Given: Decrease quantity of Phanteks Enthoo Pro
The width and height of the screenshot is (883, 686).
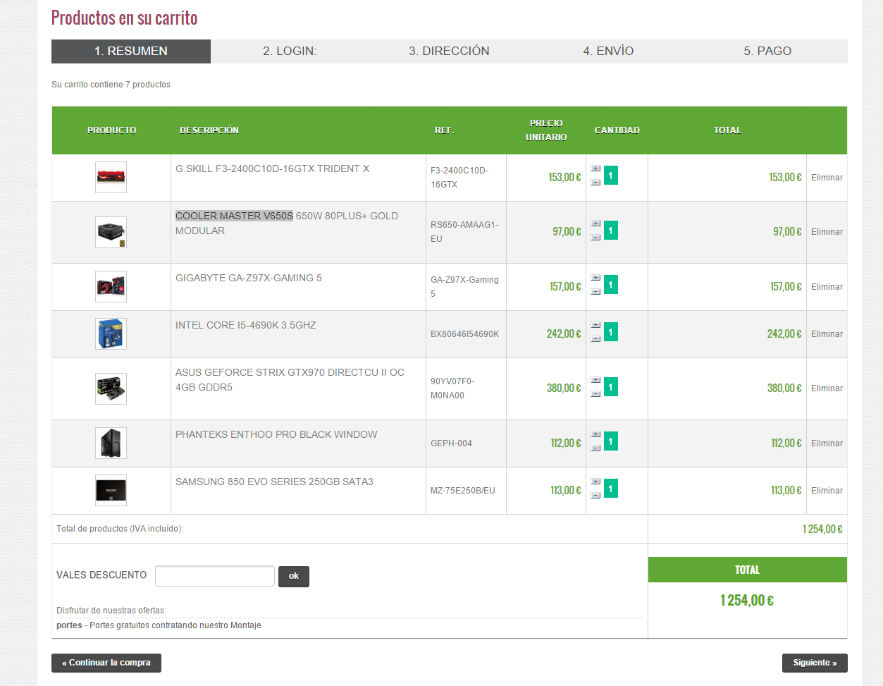Looking at the screenshot, I should [x=595, y=448].
